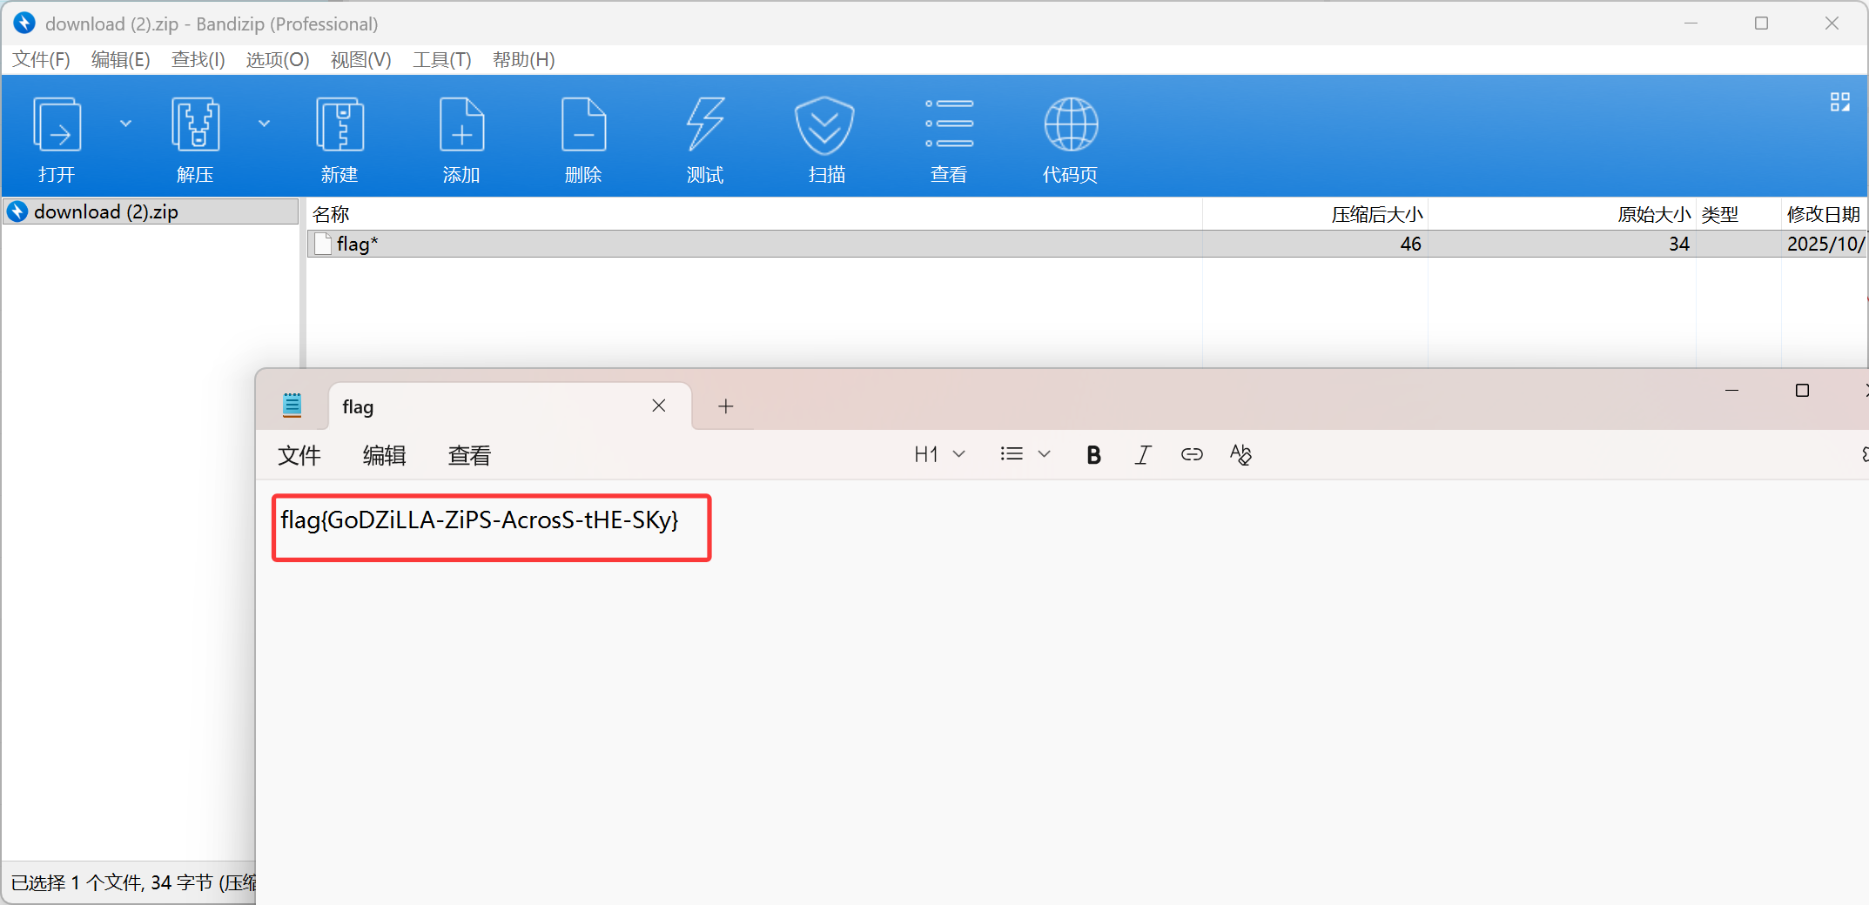Open Bandizip View menu (视图(V))
Image resolution: width=1869 pixels, height=905 pixels.
click(361, 59)
